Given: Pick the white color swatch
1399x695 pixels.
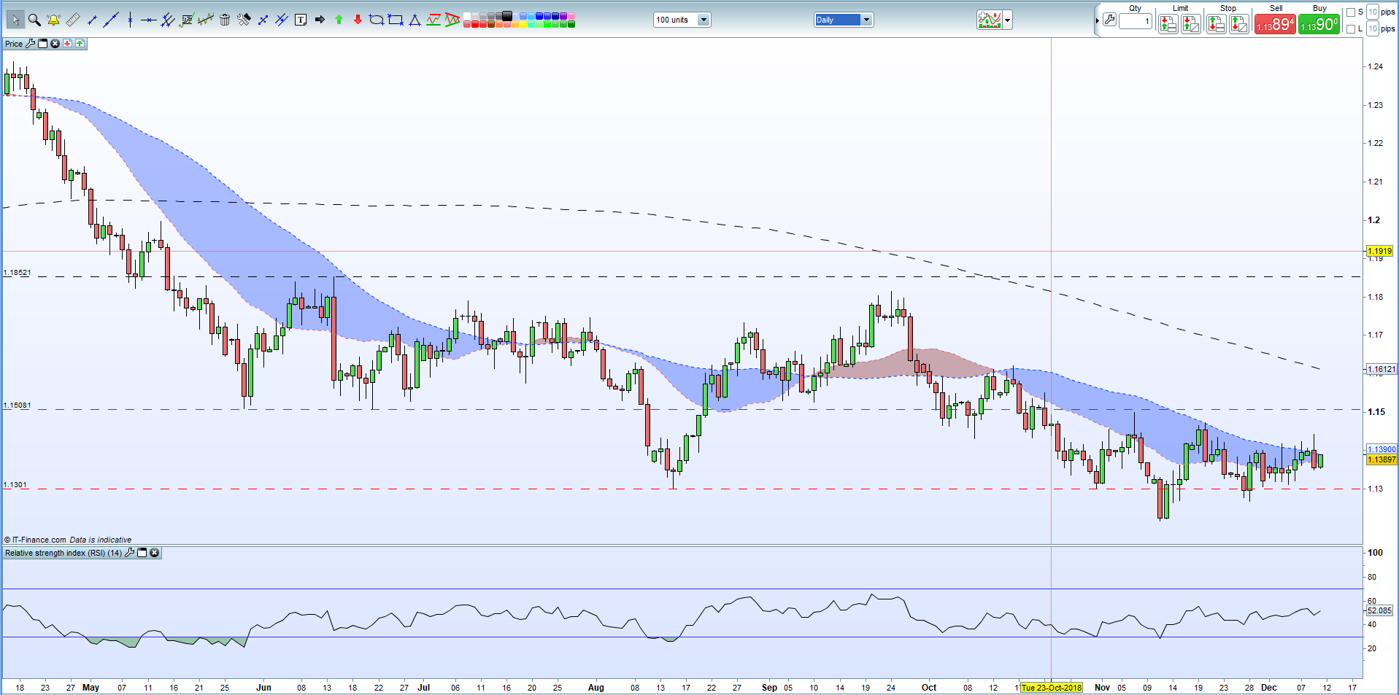Looking at the screenshot, I should tap(467, 16).
